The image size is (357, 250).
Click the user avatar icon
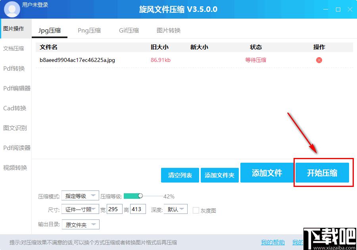click(12, 10)
